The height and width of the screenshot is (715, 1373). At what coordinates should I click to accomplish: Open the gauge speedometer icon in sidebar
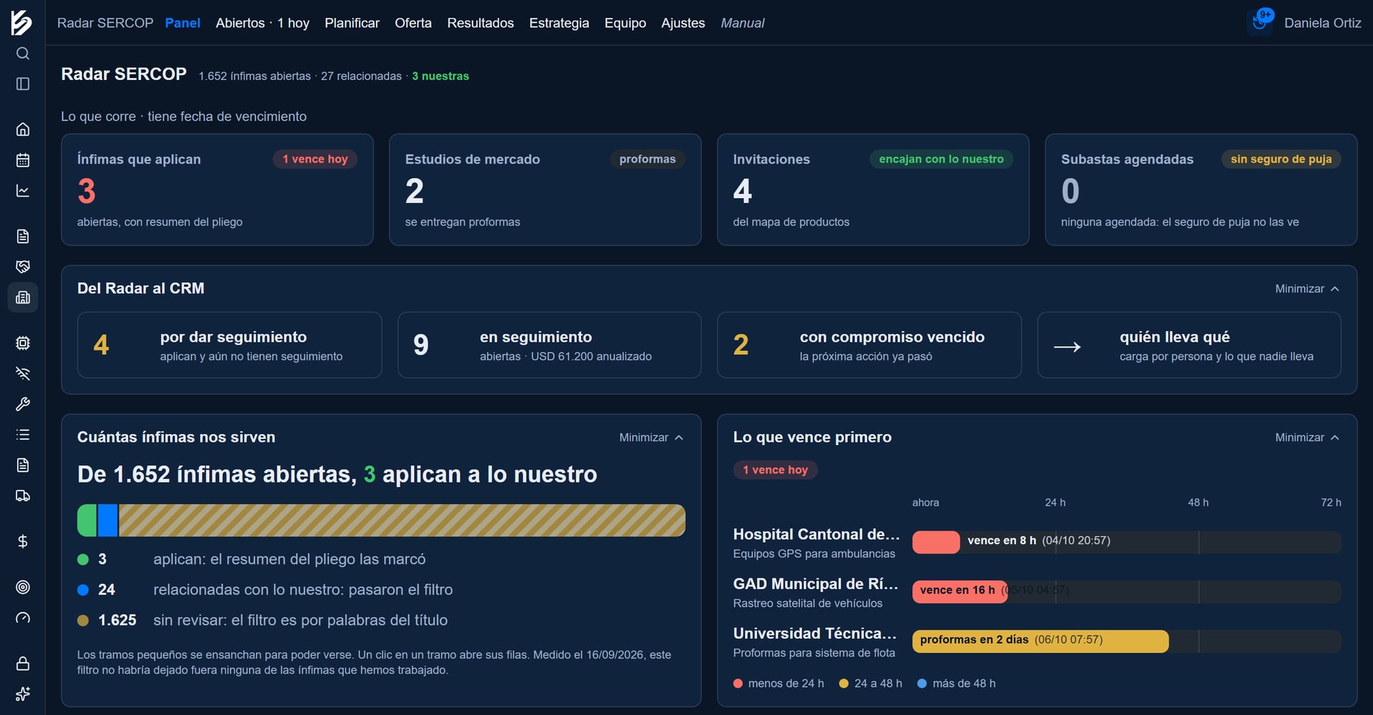click(x=23, y=618)
